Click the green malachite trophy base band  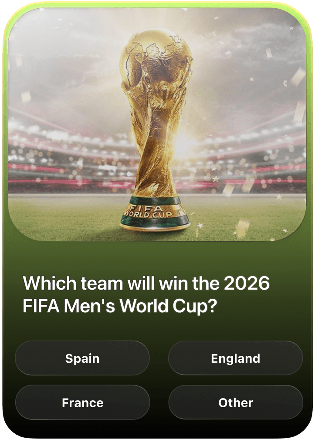coord(156,213)
